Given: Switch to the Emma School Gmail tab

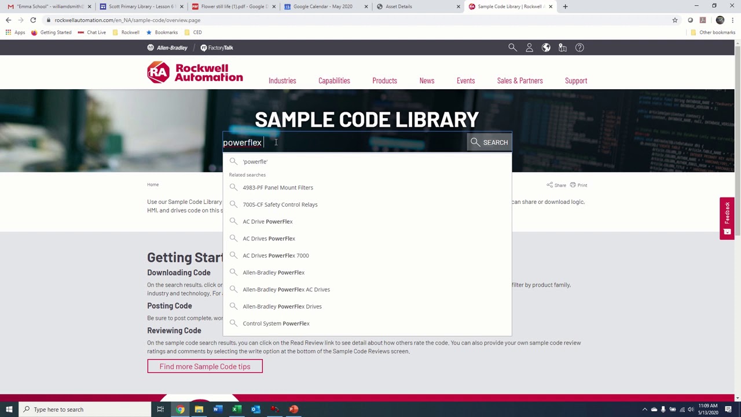Looking at the screenshot, I should 49,6.
